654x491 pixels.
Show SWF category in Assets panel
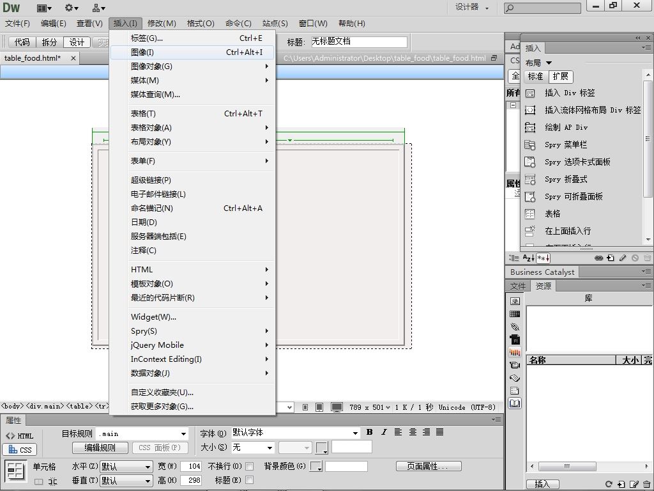pyautogui.click(x=515, y=339)
